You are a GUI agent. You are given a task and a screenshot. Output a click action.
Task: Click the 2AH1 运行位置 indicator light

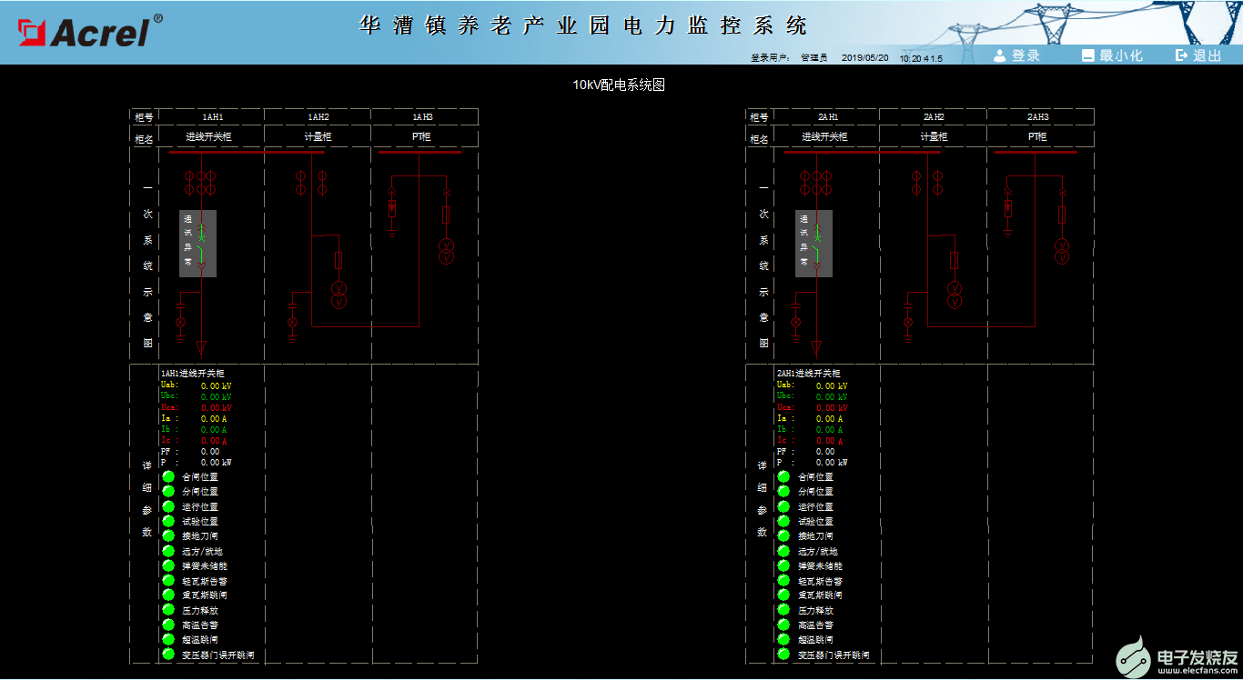(x=783, y=506)
